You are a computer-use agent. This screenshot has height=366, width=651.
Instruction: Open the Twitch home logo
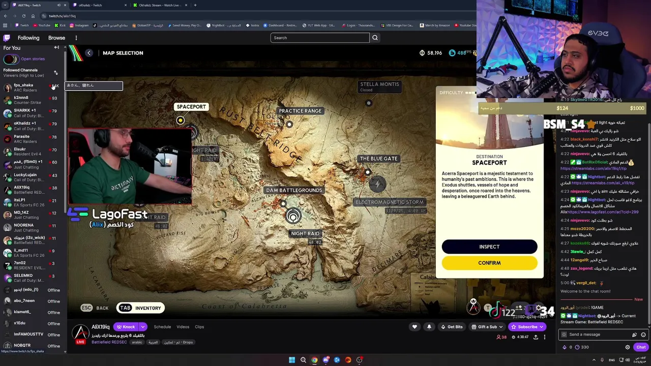pyautogui.click(x=7, y=38)
